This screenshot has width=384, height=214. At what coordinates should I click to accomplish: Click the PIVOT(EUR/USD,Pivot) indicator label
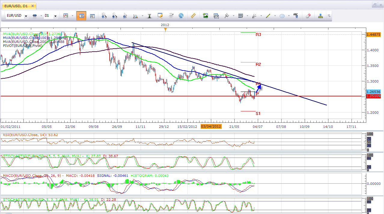[23, 46]
